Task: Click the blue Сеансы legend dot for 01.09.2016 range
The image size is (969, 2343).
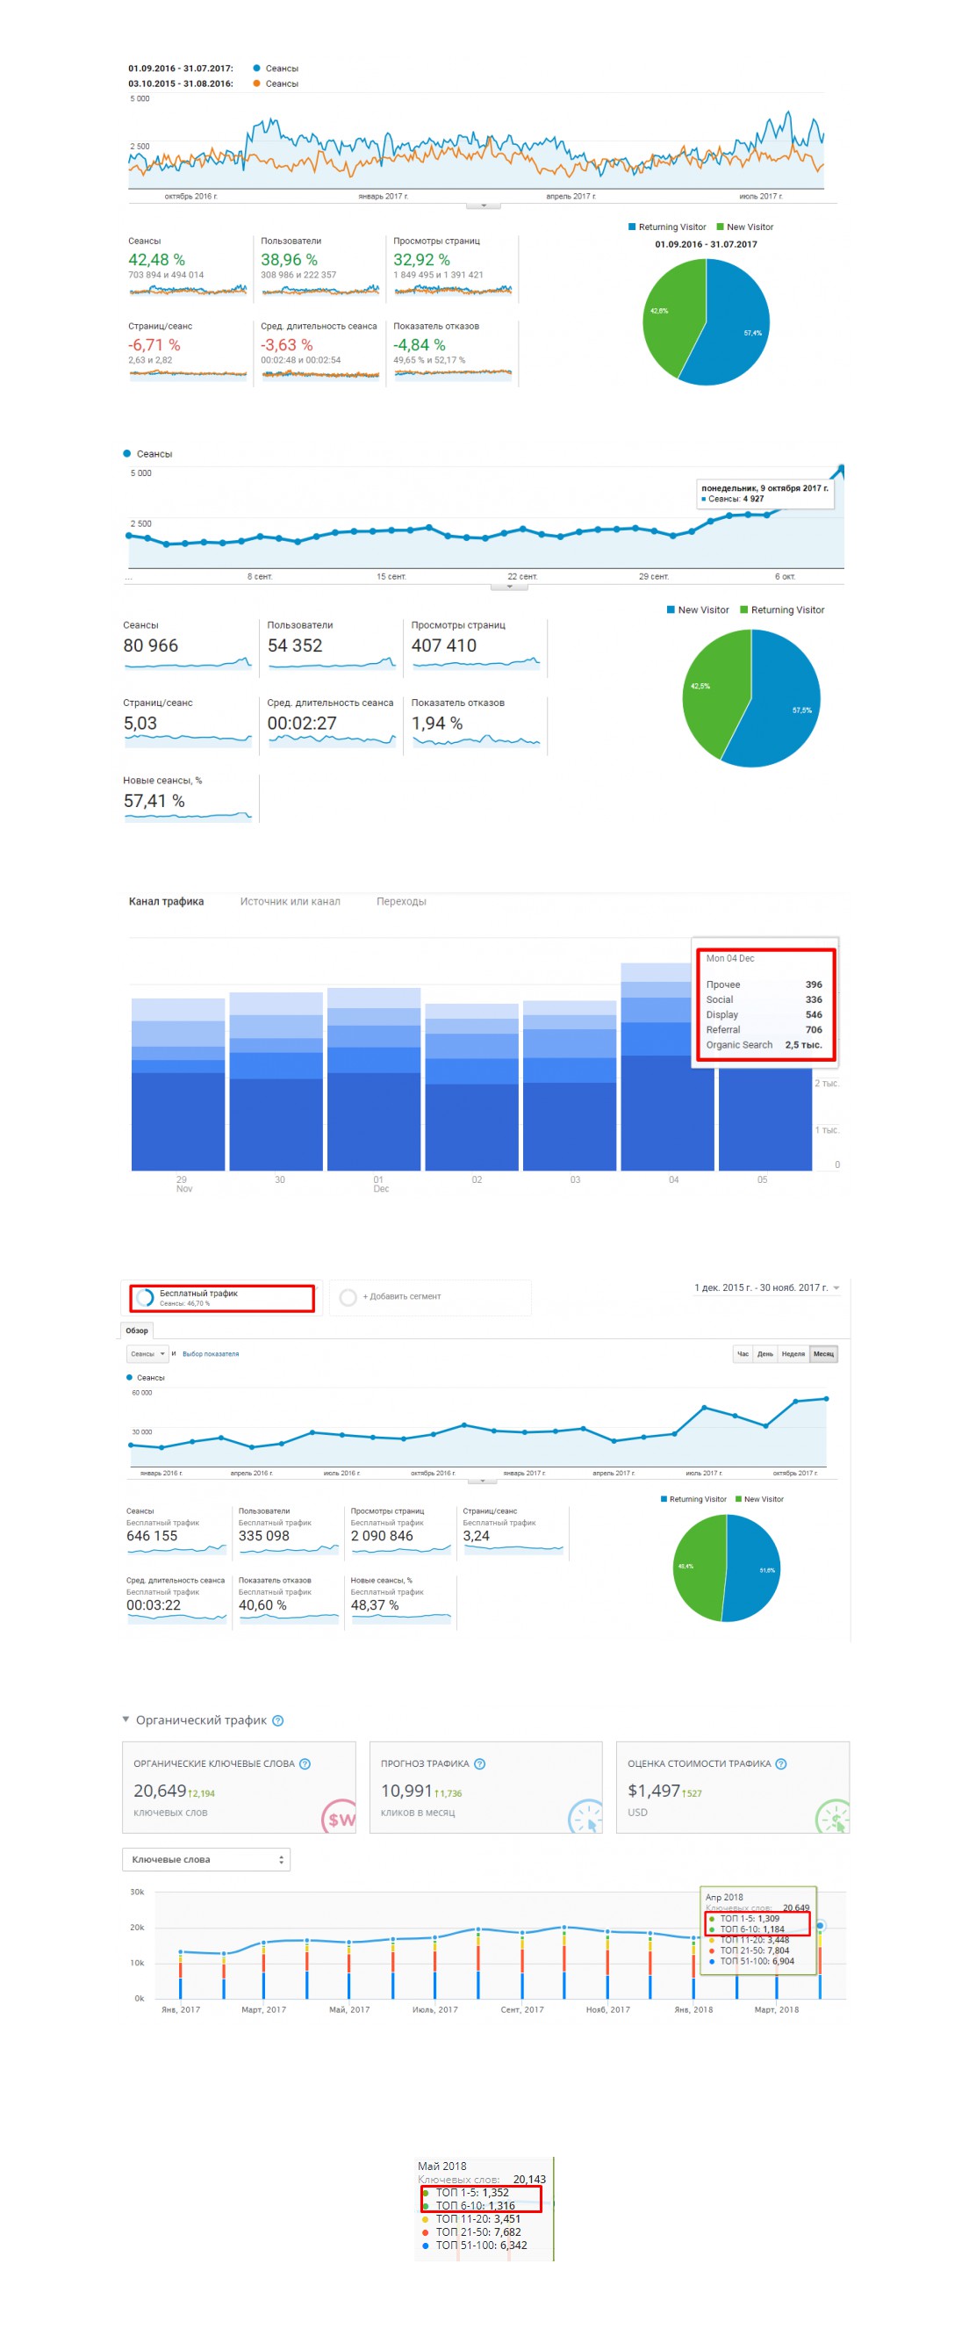Action: pyautogui.click(x=256, y=68)
